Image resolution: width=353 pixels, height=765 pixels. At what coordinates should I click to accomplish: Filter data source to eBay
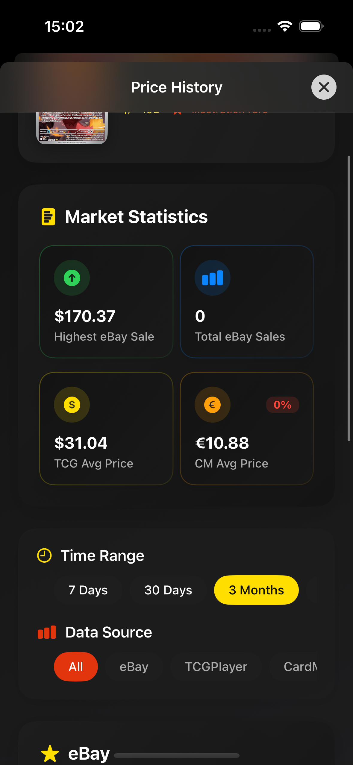[x=134, y=667]
